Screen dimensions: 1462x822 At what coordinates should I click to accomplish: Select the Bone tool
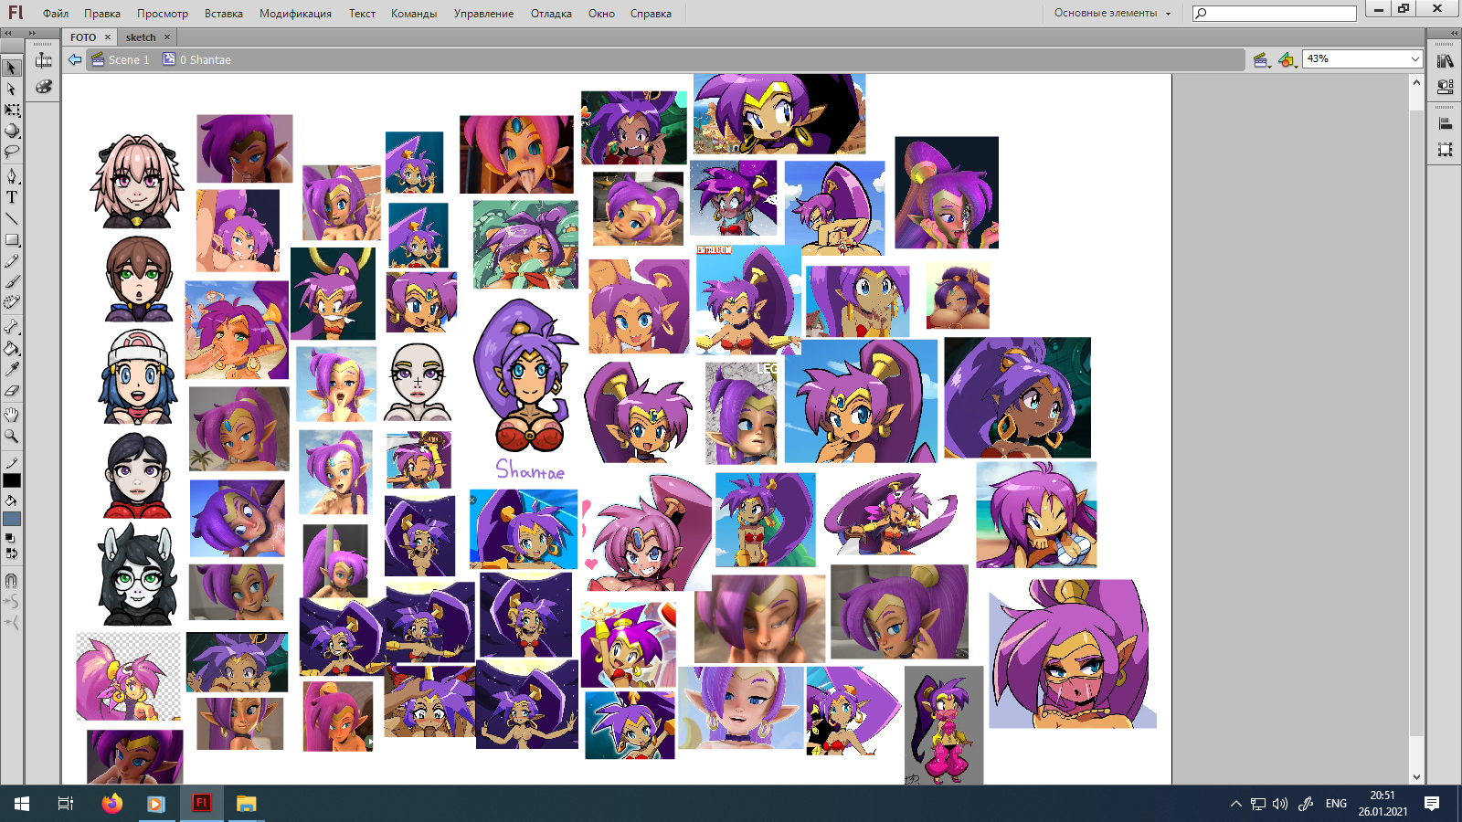(x=12, y=326)
